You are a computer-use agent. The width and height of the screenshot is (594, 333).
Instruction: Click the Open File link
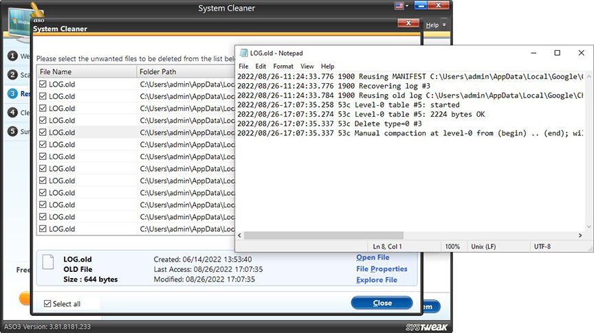[x=373, y=257]
